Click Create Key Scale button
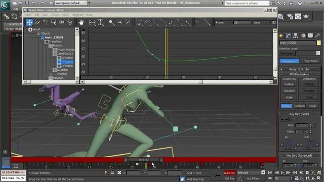324x182 pixels. coord(289,97)
